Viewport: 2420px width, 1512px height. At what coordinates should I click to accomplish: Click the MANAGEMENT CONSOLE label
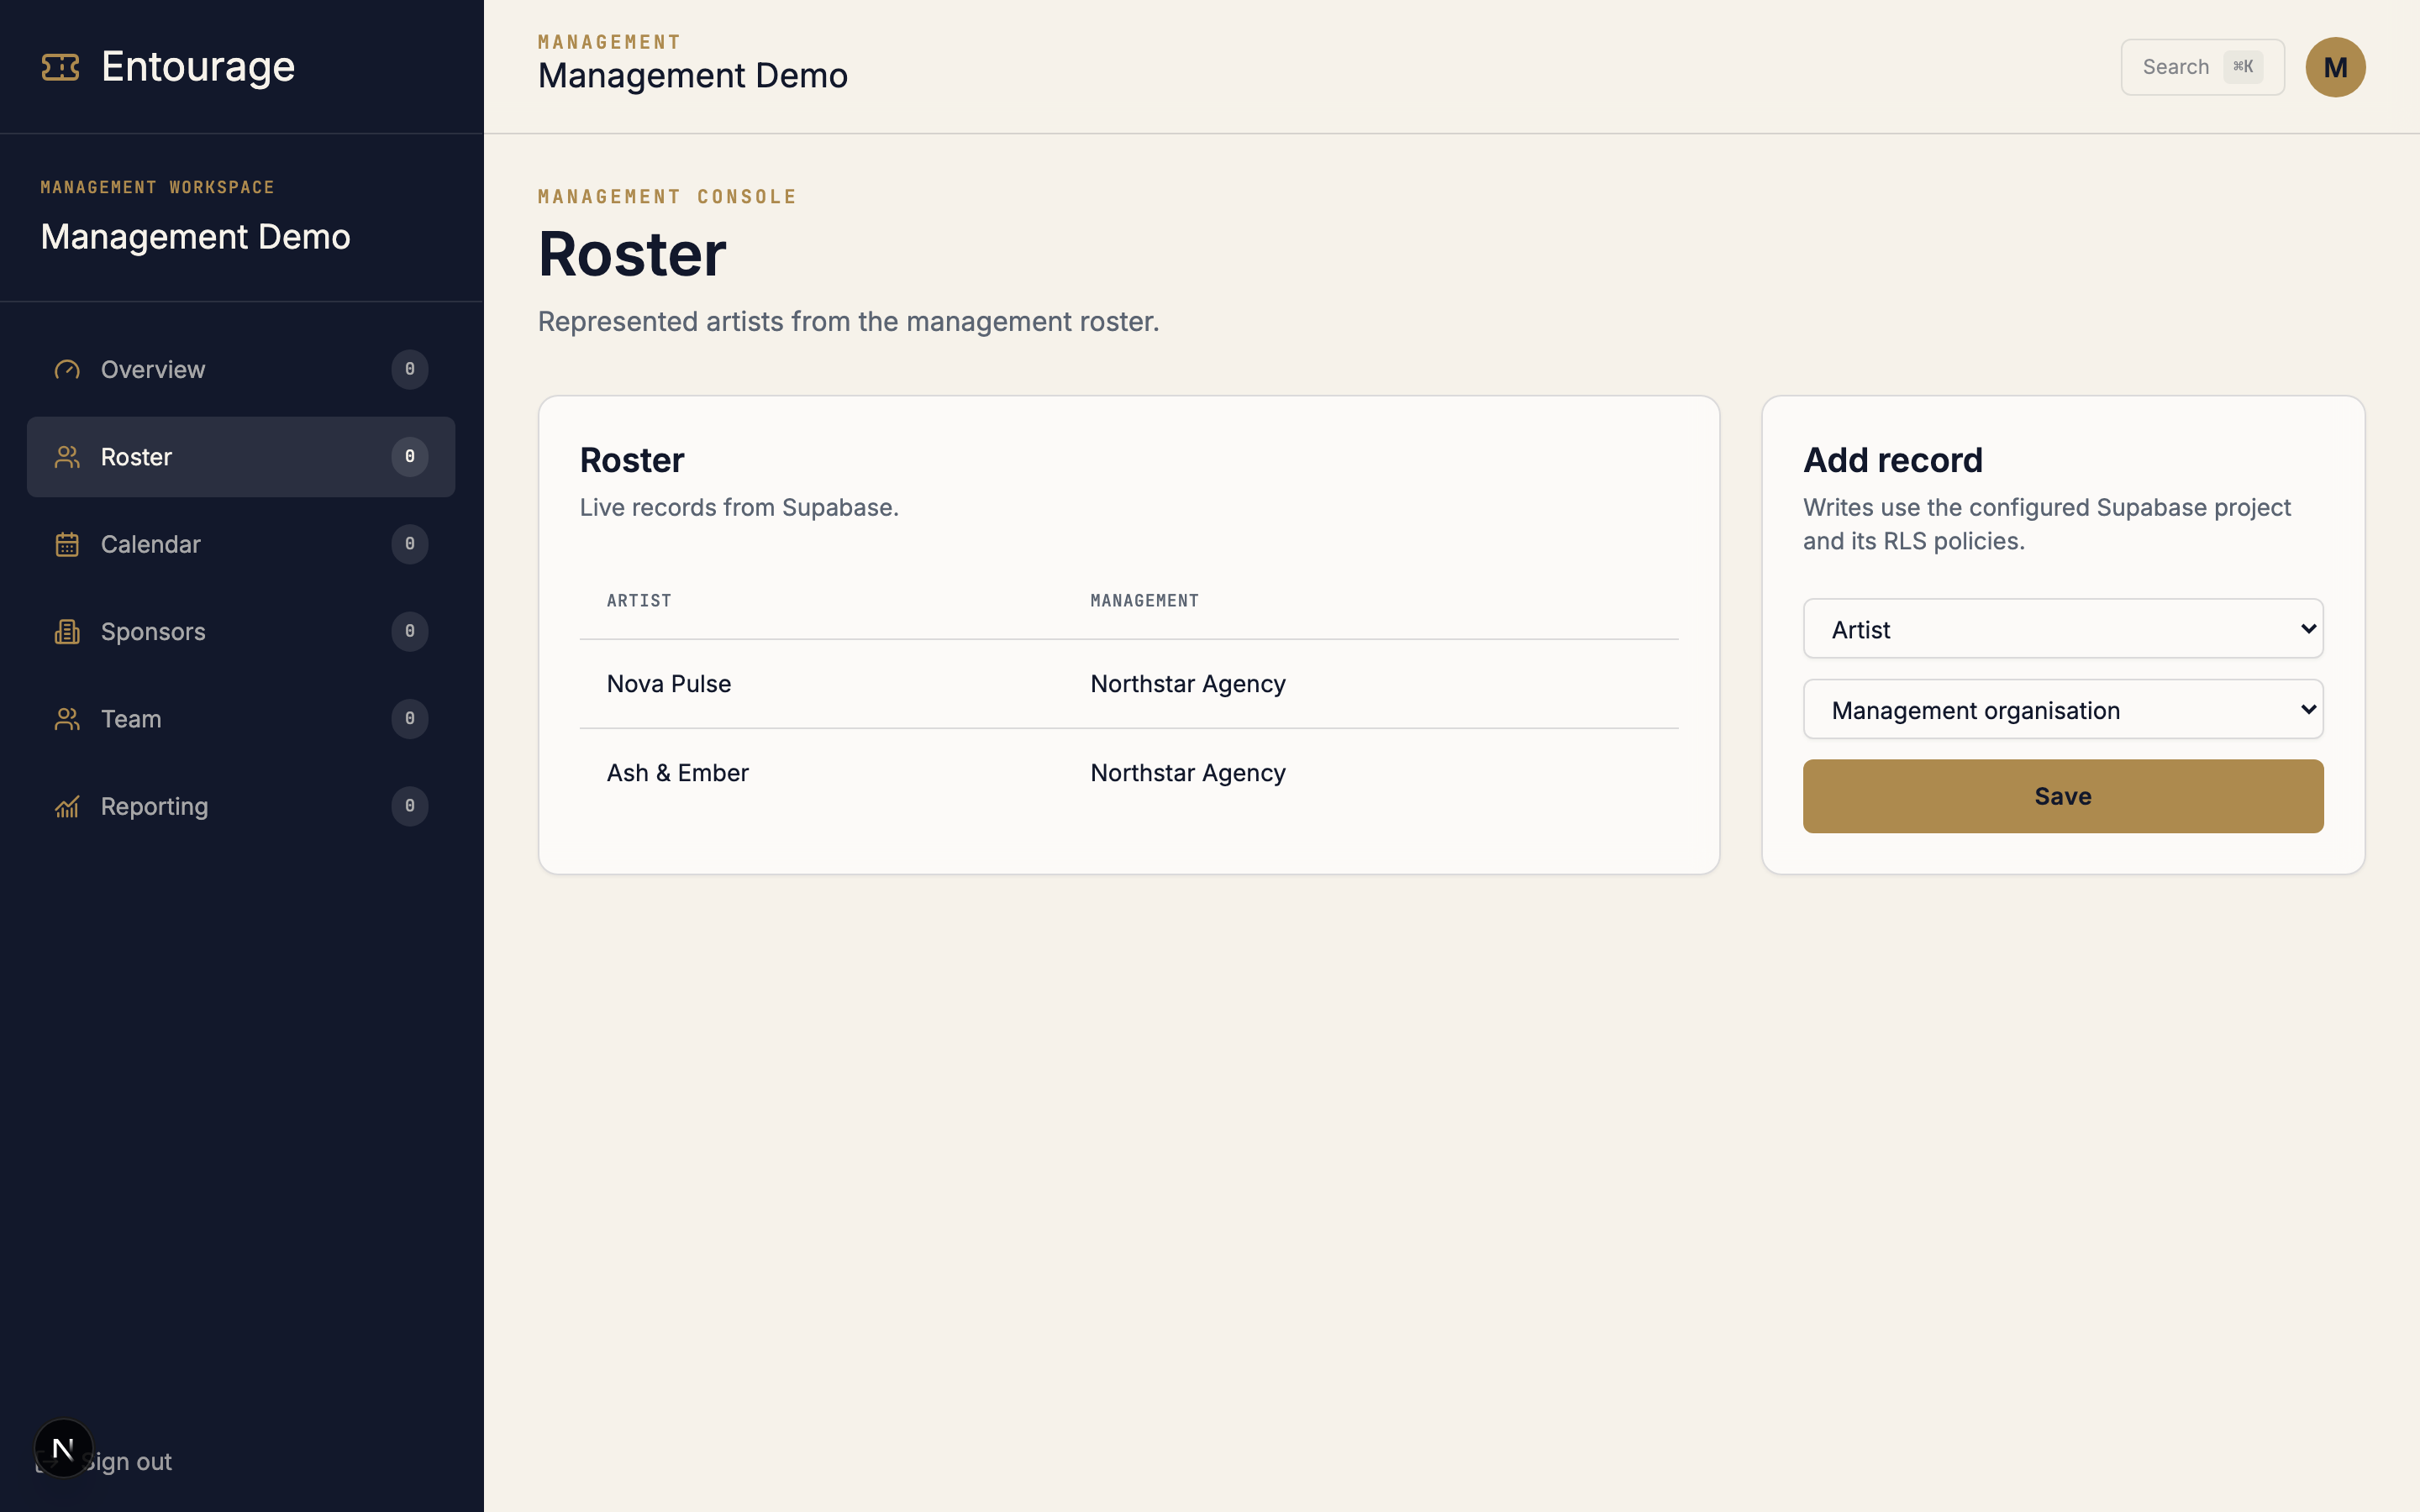(x=667, y=197)
